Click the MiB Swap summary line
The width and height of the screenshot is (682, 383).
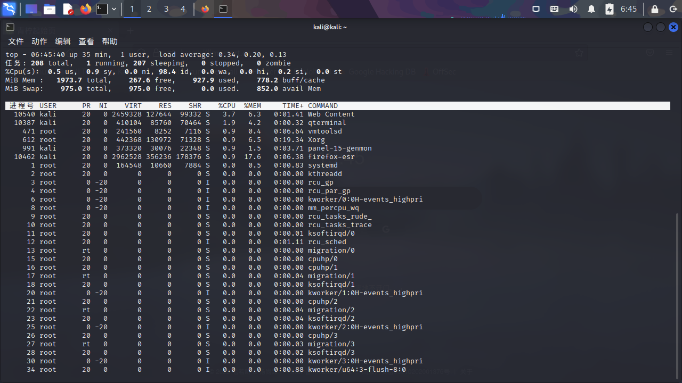163,89
